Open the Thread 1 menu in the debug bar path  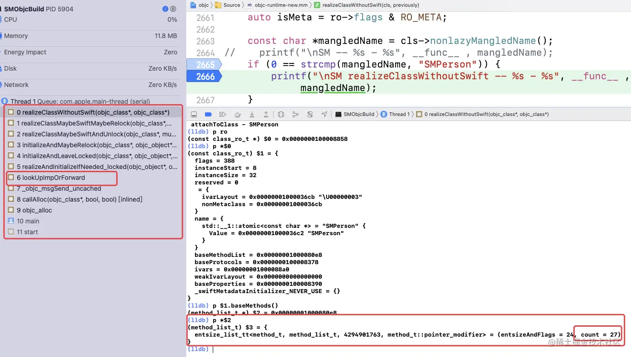click(395, 114)
